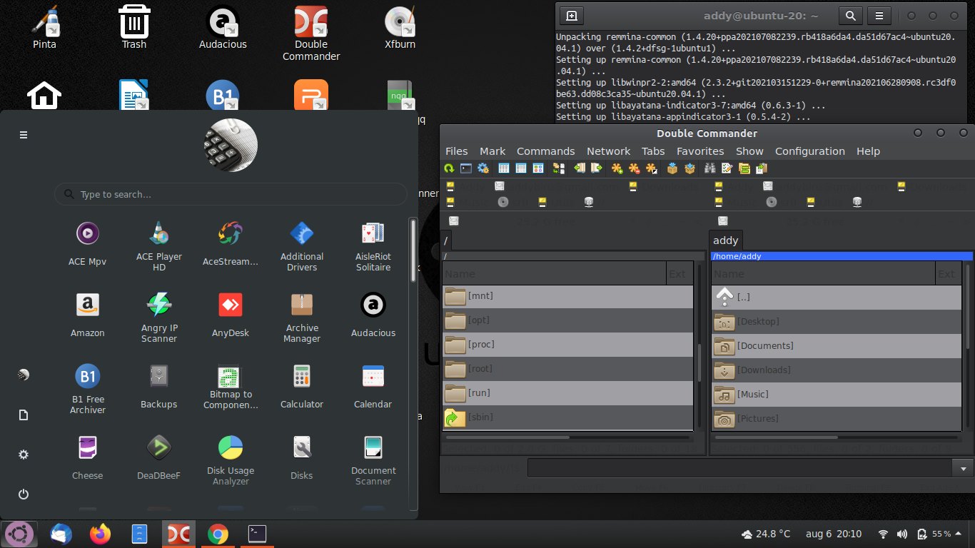This screenshot has height=548, width=975.
Task: Launch ACE Player HD from the app grid
Action: click(x=159, y=245)
